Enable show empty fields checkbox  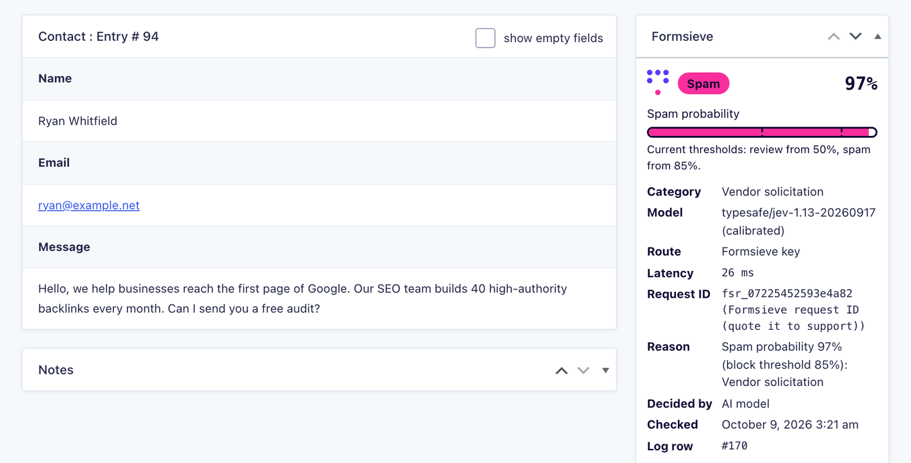pyautogui.click(x=486, y=38)
